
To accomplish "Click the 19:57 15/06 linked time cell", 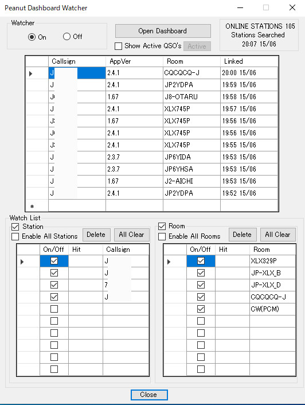I will click(249, 109).
